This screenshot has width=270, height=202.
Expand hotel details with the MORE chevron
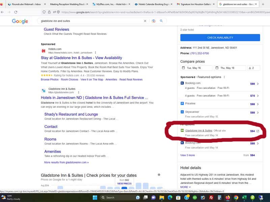pyautogui.click(x=185, y=187)
